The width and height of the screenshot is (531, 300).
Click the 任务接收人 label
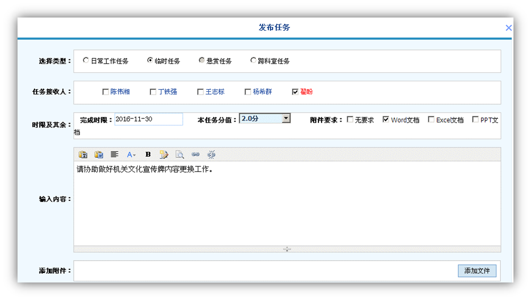pos(52,92)
